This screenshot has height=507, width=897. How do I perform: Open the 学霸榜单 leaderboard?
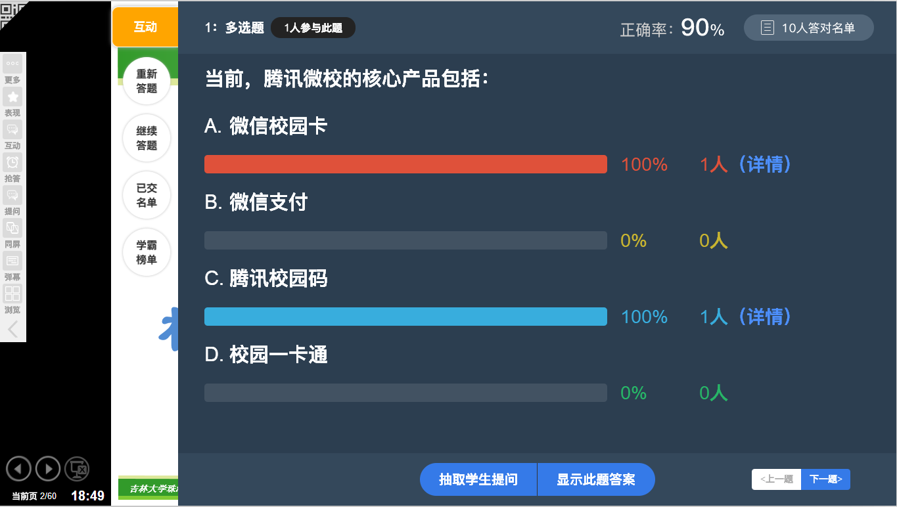click(x=147, y=253)
